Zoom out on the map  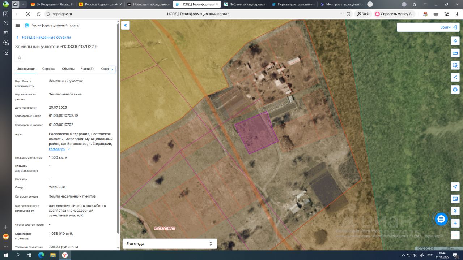[455, 235]
